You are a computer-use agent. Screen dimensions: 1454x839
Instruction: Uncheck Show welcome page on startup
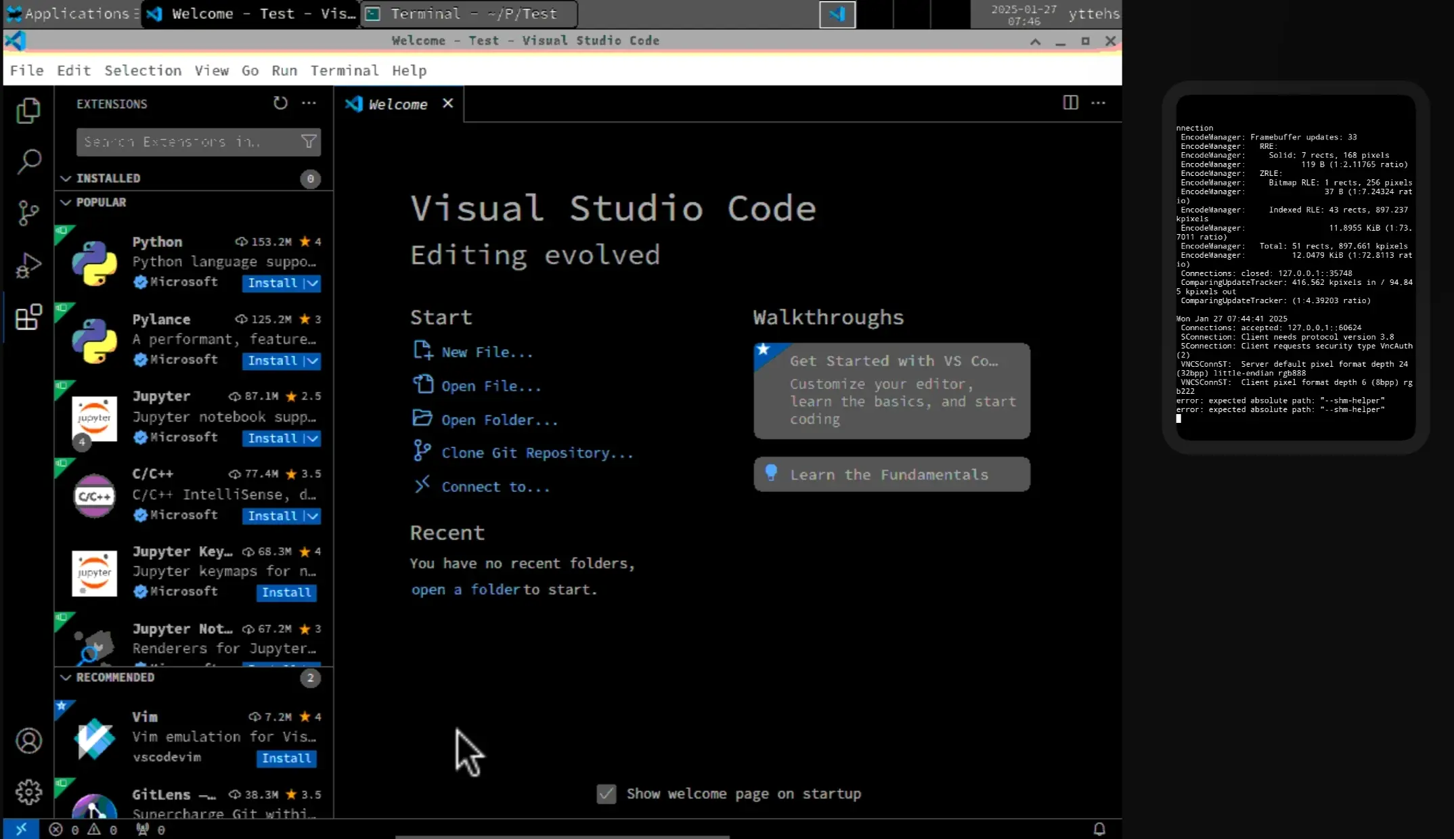tap(607, 794)
